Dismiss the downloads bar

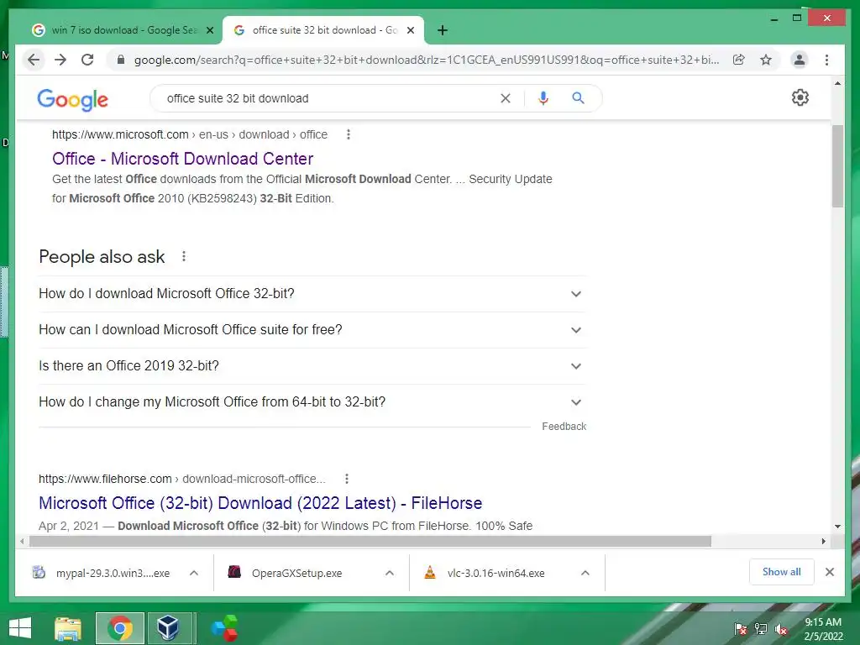829,572
